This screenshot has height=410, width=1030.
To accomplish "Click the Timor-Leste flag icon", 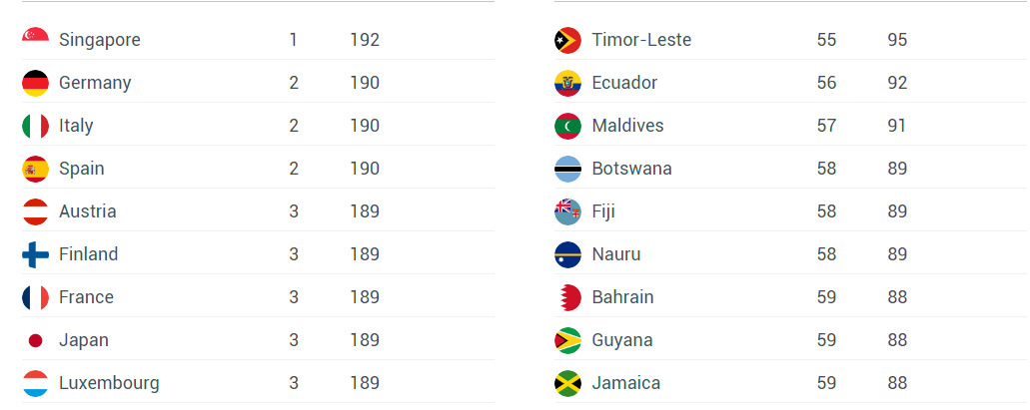I will 567,40.
